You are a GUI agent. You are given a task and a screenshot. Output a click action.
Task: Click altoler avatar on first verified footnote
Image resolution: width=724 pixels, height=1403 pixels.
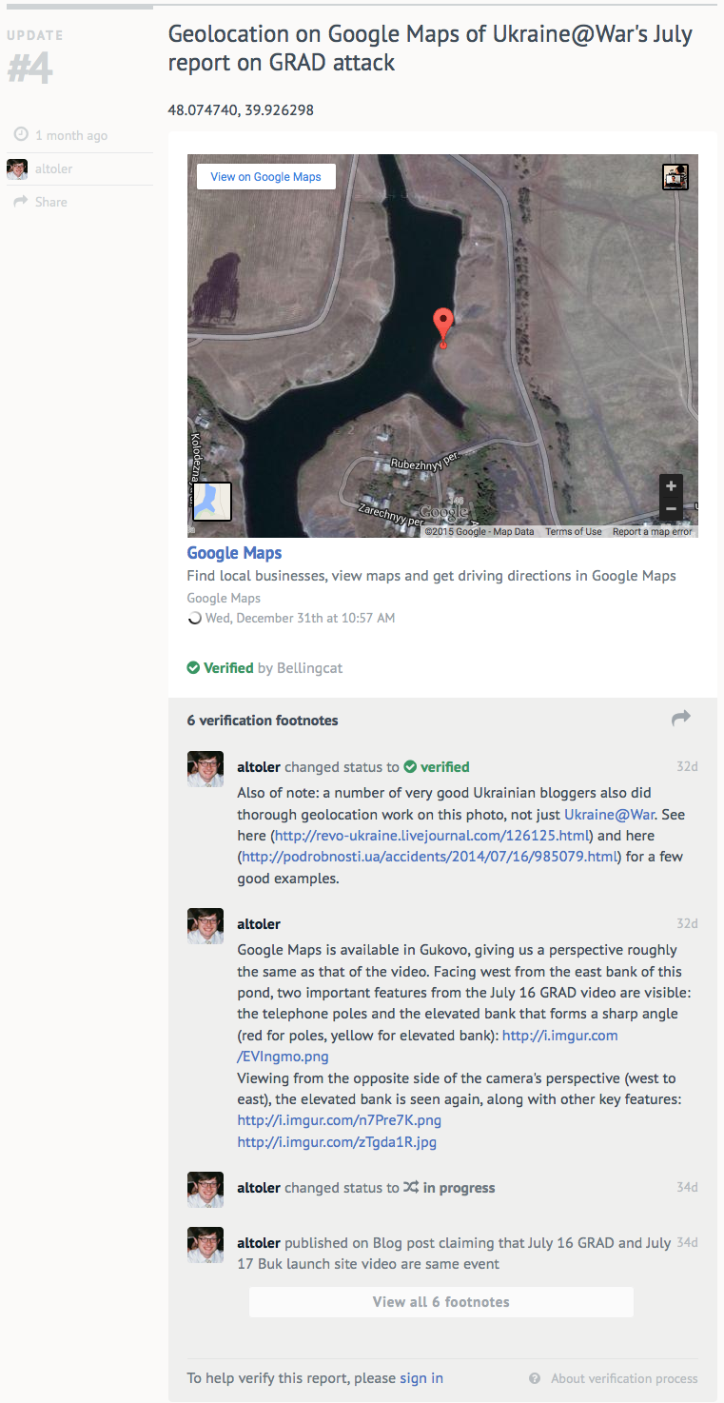coord(205,769)
